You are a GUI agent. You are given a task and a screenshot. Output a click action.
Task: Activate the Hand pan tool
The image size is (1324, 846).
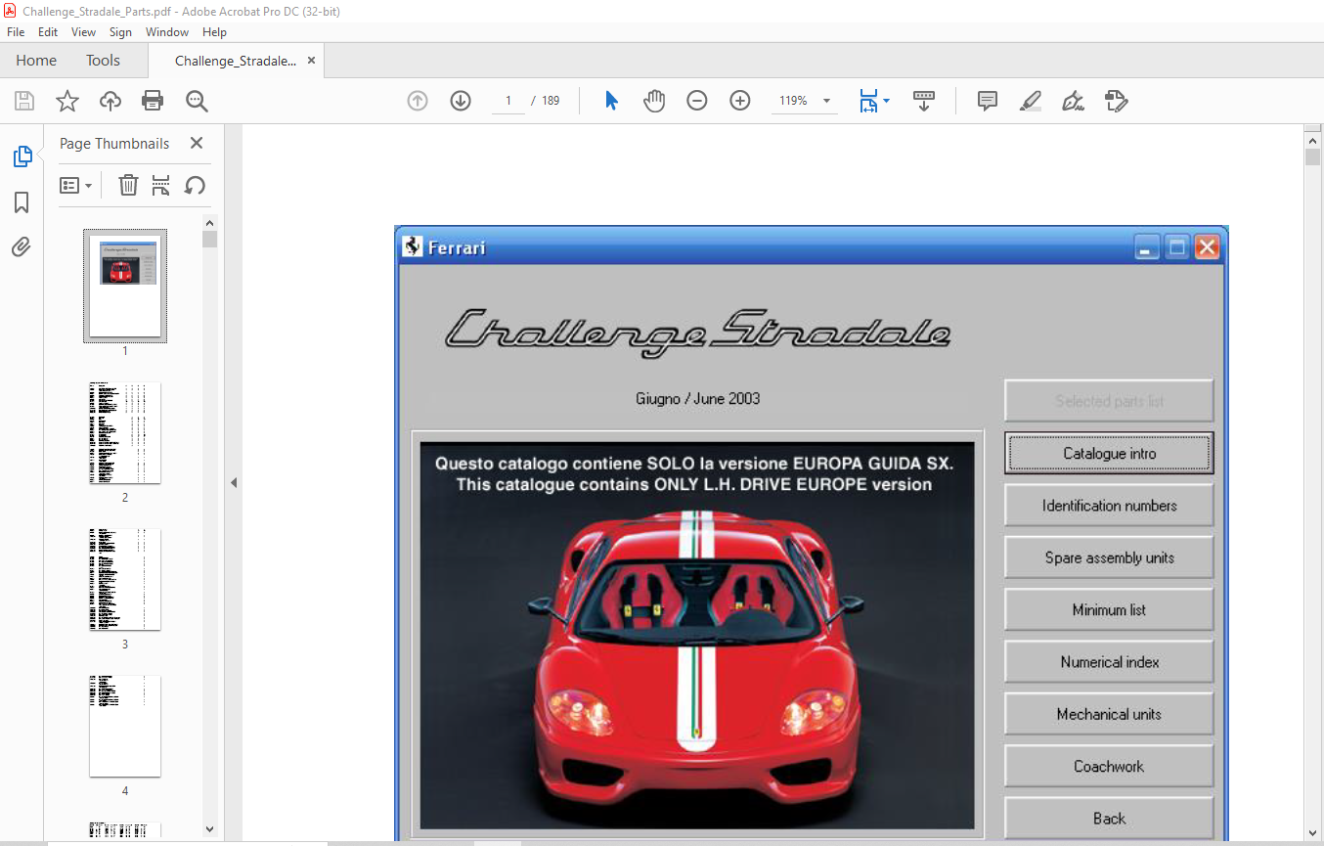(x=654, y=101)
